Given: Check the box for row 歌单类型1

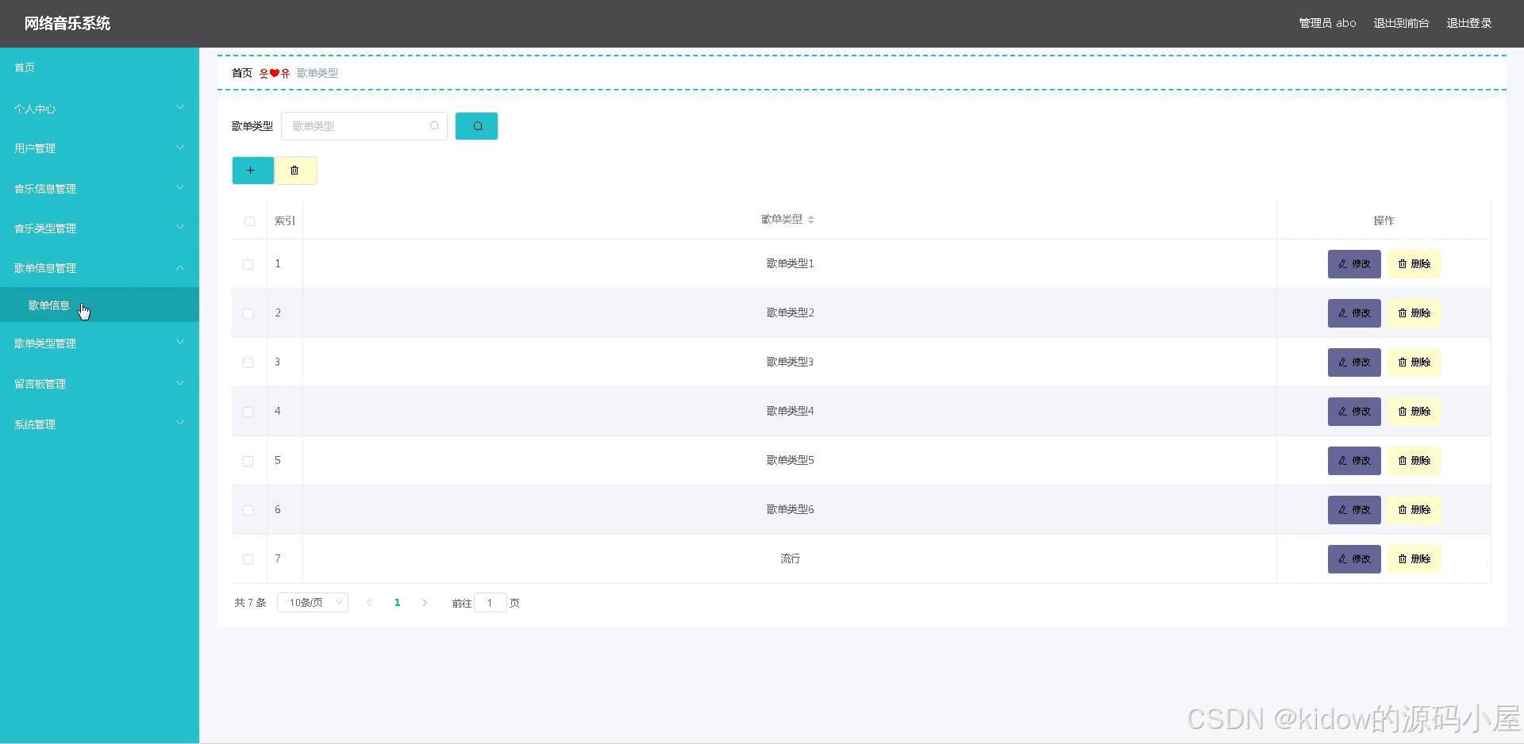Looking at the screenshot, I should click(x=248, y=264).
